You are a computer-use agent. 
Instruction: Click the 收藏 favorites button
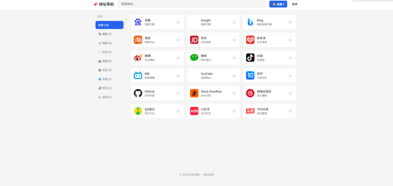[278, 4]
